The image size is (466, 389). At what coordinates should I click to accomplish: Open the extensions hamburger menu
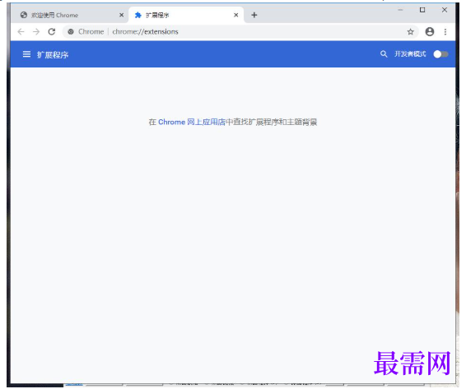coord(26,54)
